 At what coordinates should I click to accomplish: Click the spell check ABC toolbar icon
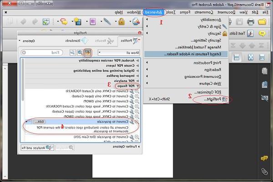pos(46,22)
